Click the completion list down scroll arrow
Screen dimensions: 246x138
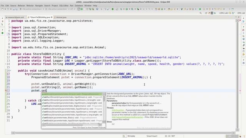pos(104,122)
